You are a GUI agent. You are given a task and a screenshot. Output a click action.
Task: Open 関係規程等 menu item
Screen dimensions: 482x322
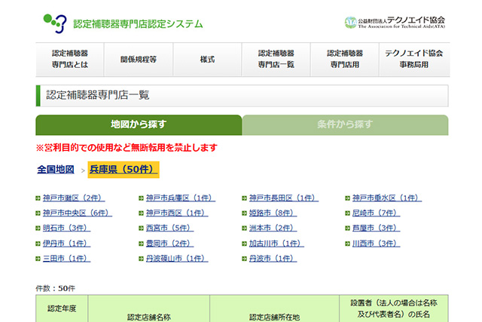pyautogui.click(x=139, y=59)
